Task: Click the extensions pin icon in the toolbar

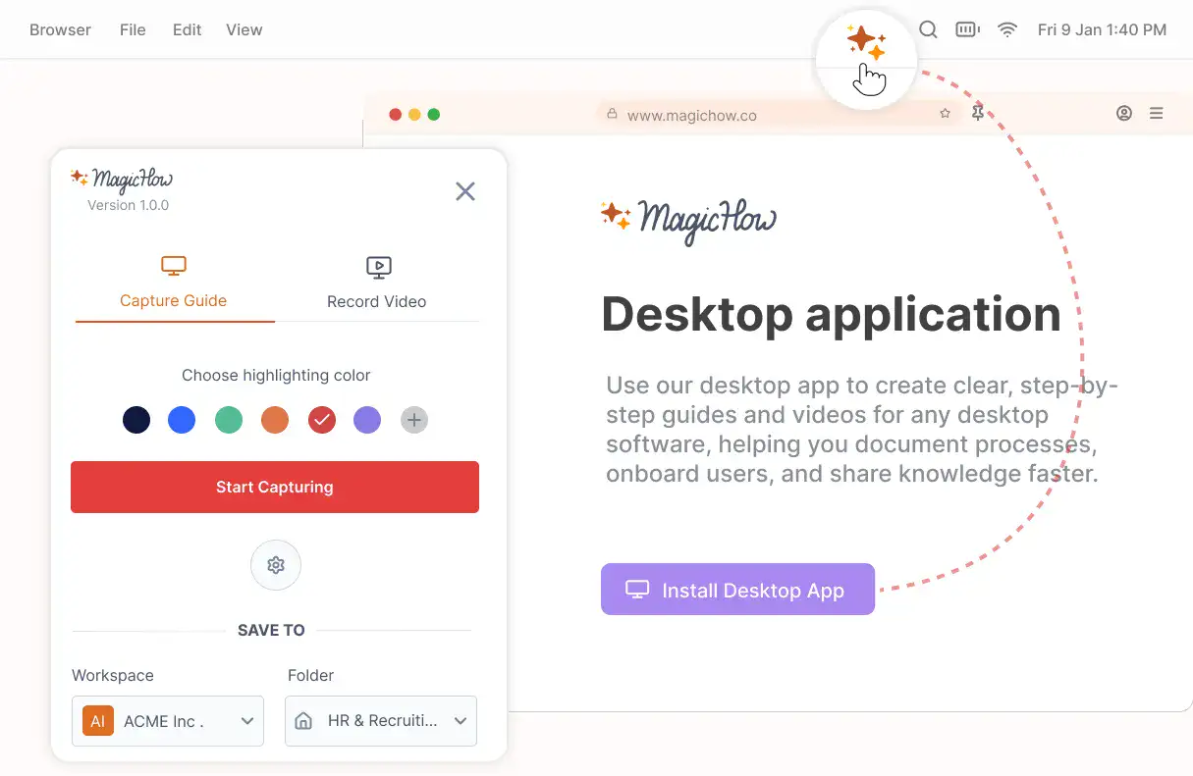Action: [x=978, y=113]
